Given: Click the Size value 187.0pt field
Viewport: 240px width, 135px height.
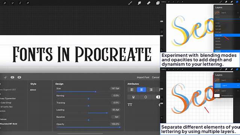Looking at the screenshot, I should (x=115, y=88).
